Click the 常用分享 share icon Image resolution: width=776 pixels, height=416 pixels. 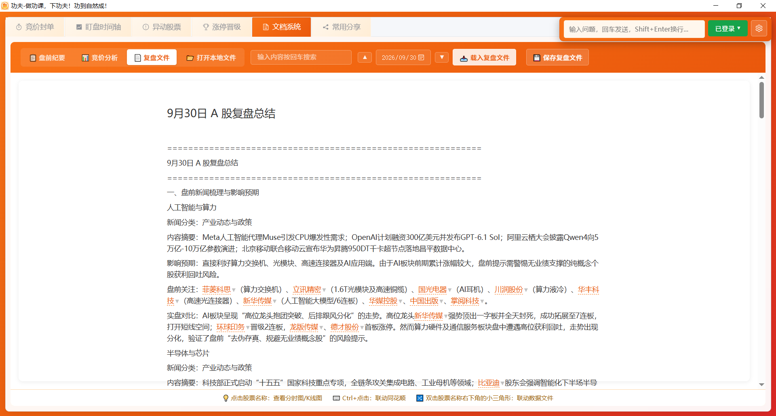[x=326, y=27]
